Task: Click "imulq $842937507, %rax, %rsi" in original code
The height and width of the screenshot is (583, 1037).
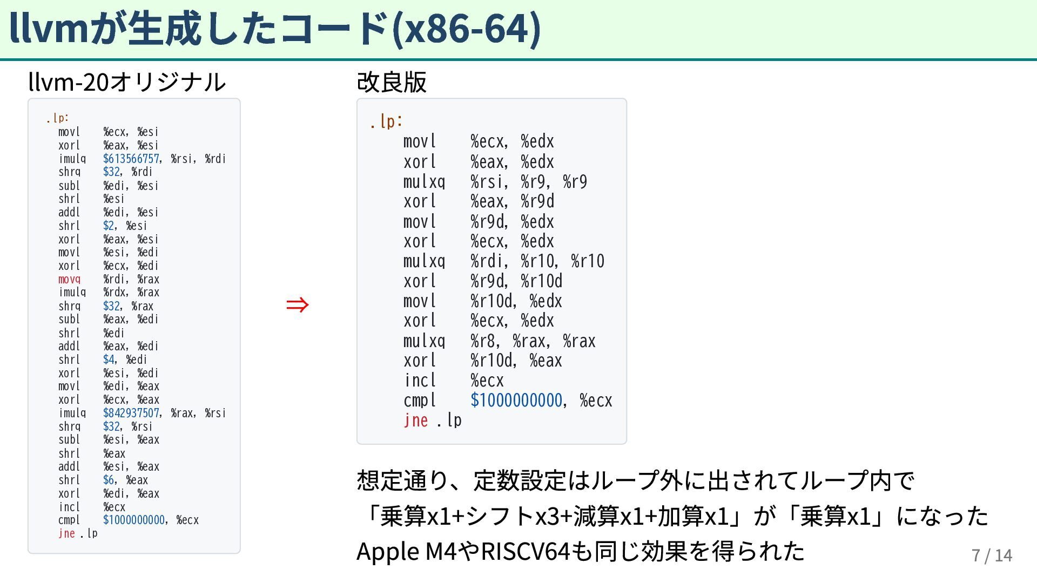Action: click(x=142, y=413)
